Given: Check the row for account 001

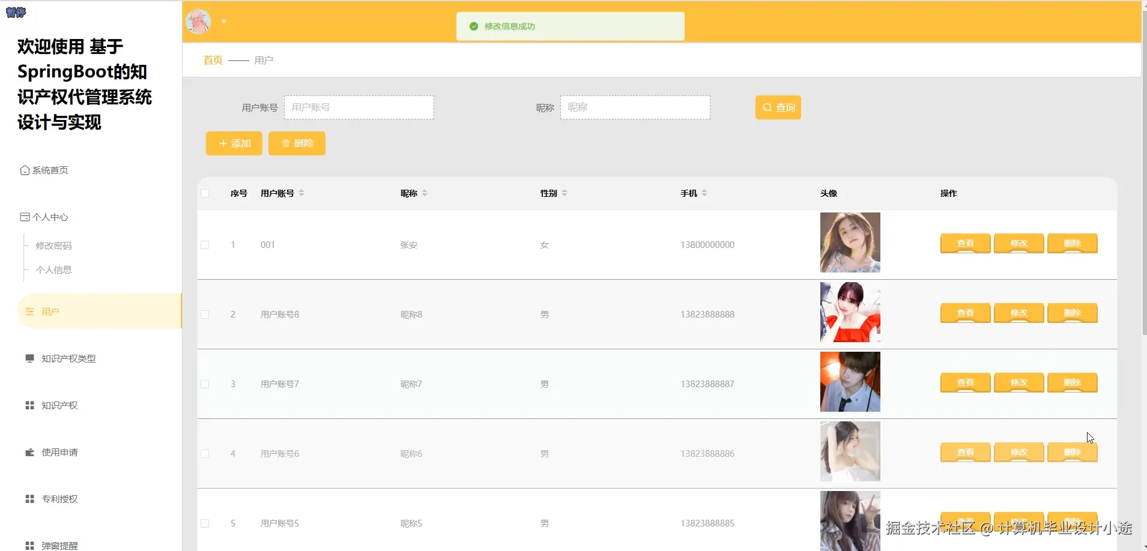Looking at the screenshot, I should coord(205,245).
